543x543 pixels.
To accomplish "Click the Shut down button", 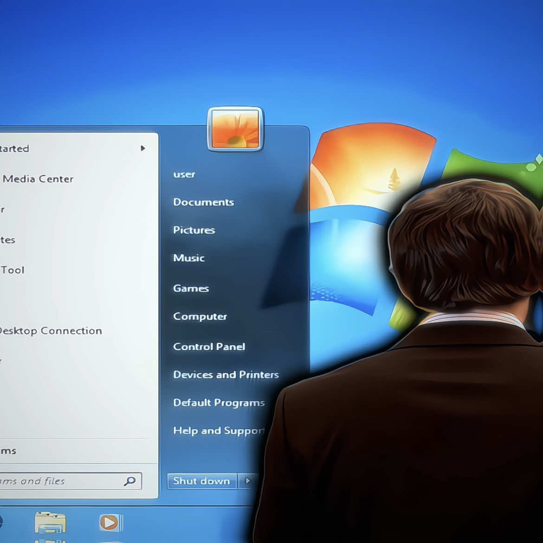I will 202,481.
